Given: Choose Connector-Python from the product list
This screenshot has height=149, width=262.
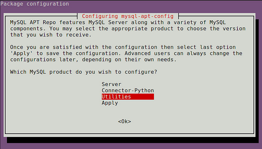Looking at the screenshot, I should tap(128, 91).
